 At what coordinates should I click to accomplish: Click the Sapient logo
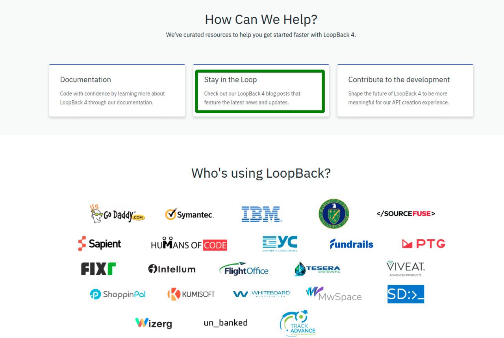[x=99, y=244]
